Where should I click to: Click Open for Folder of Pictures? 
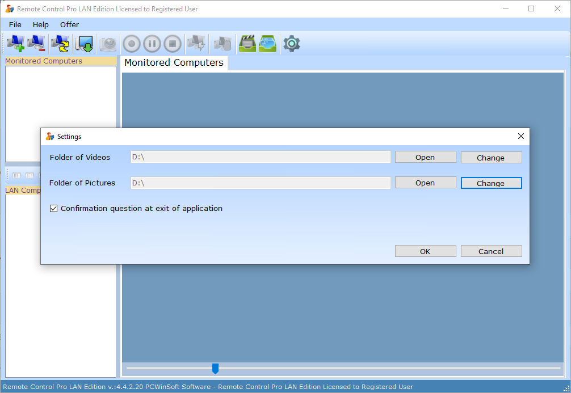(425, 183)
